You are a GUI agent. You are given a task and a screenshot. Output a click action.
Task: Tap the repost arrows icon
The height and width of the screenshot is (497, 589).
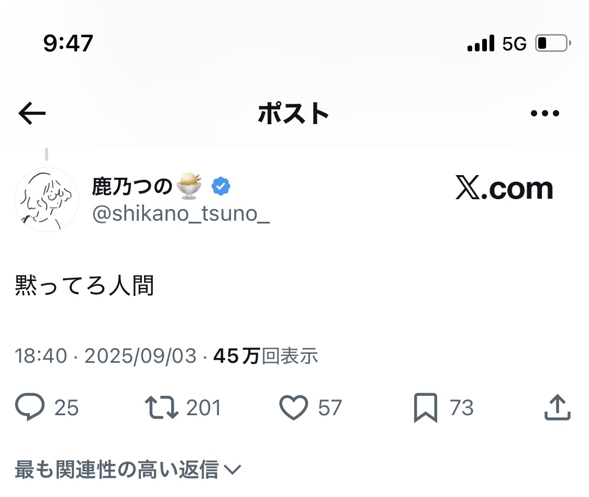coord(162,408)
